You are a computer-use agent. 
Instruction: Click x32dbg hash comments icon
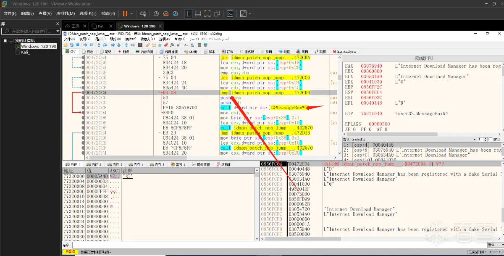coord(178,45)
